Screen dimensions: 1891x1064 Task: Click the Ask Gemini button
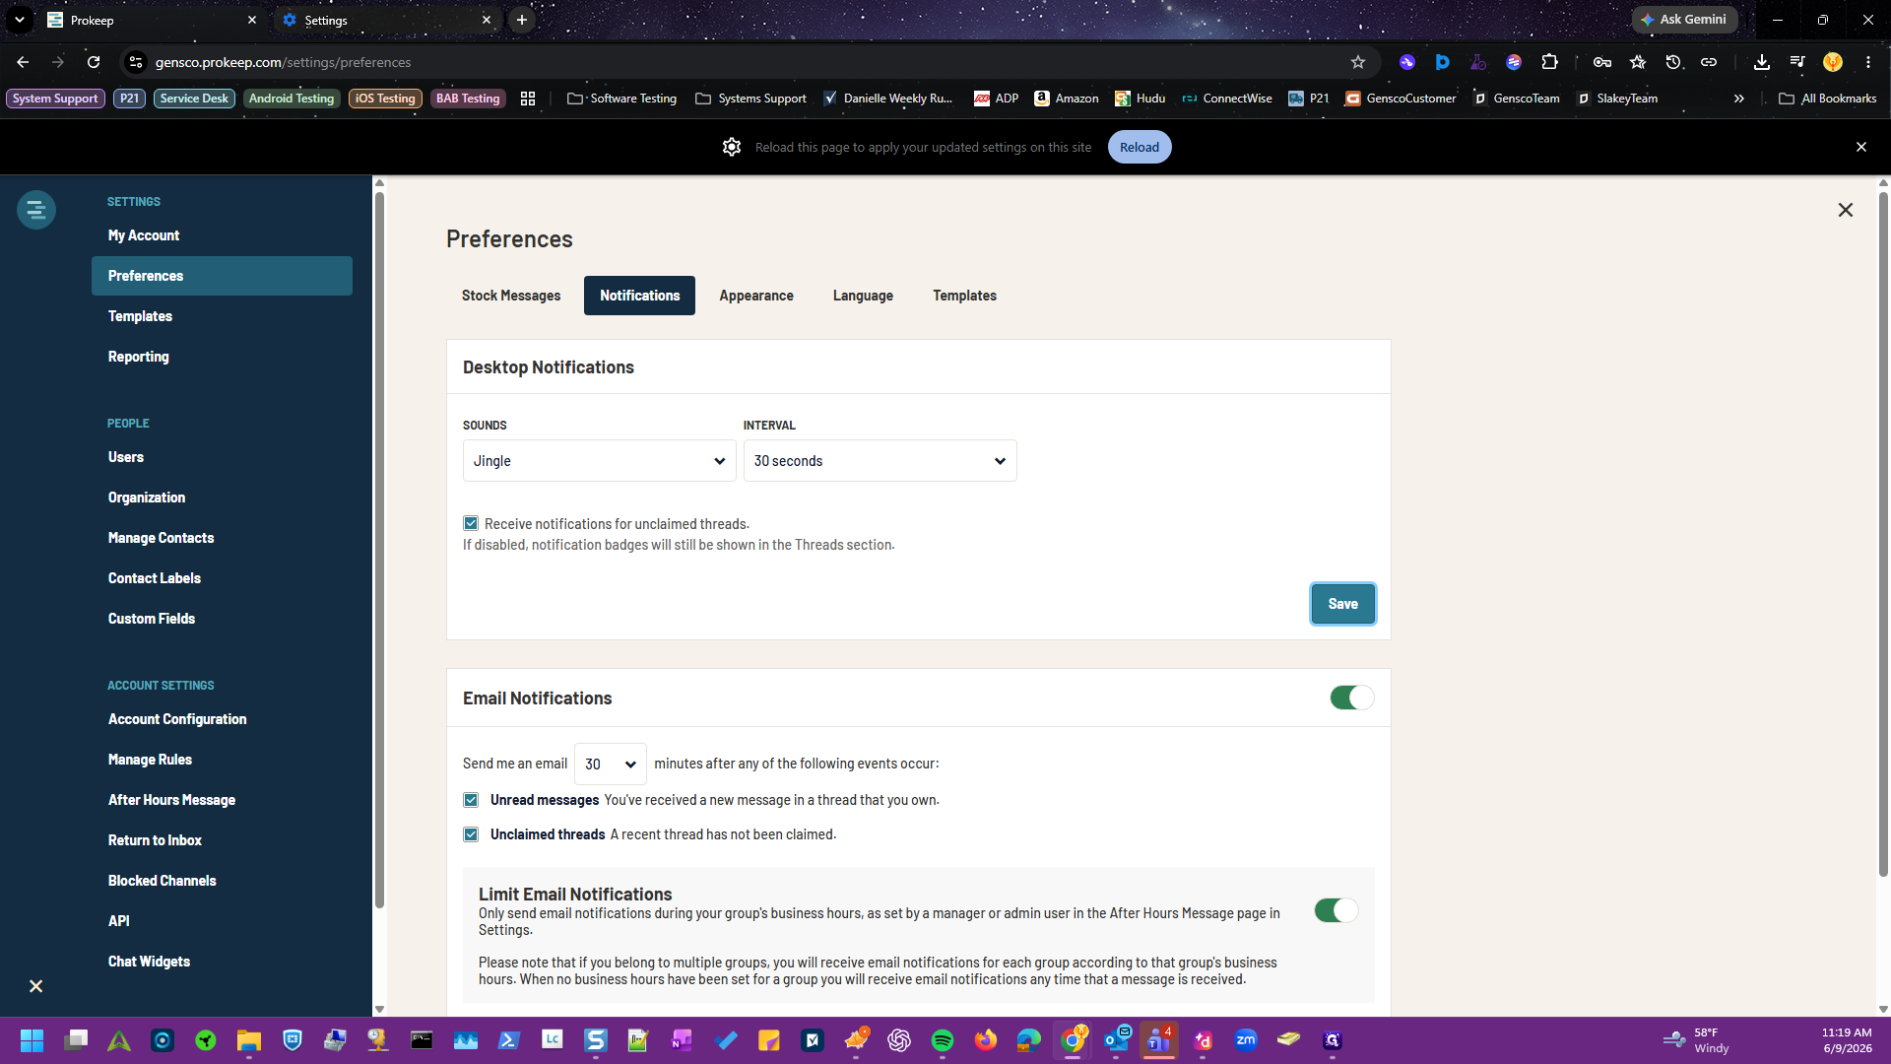pos(1684,20)
